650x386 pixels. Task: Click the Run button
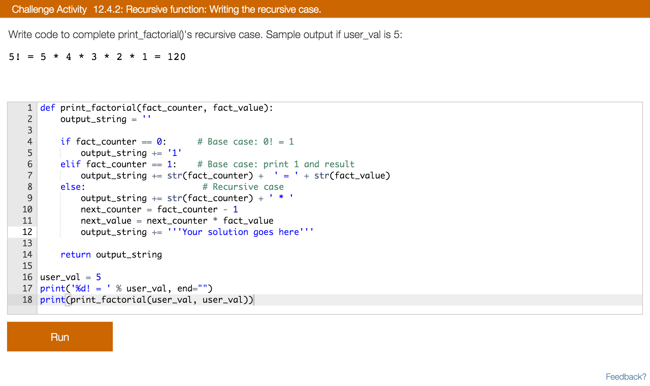[x=59, y=336]
